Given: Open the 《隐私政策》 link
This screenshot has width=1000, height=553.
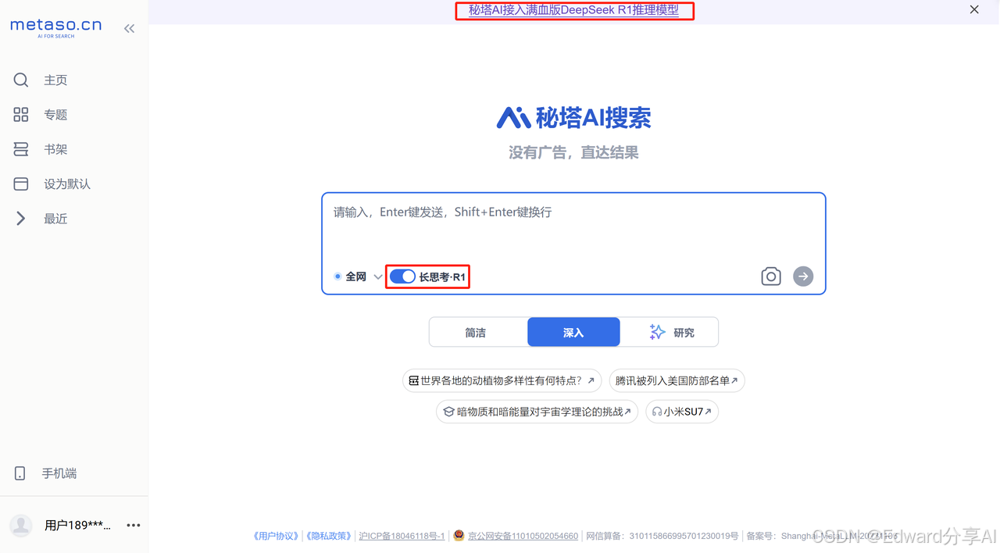Looking at the screenshot, I should 329,536.
